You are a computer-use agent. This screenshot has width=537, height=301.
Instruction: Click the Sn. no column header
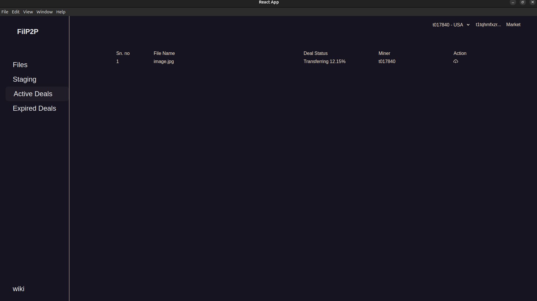point(123,53)
